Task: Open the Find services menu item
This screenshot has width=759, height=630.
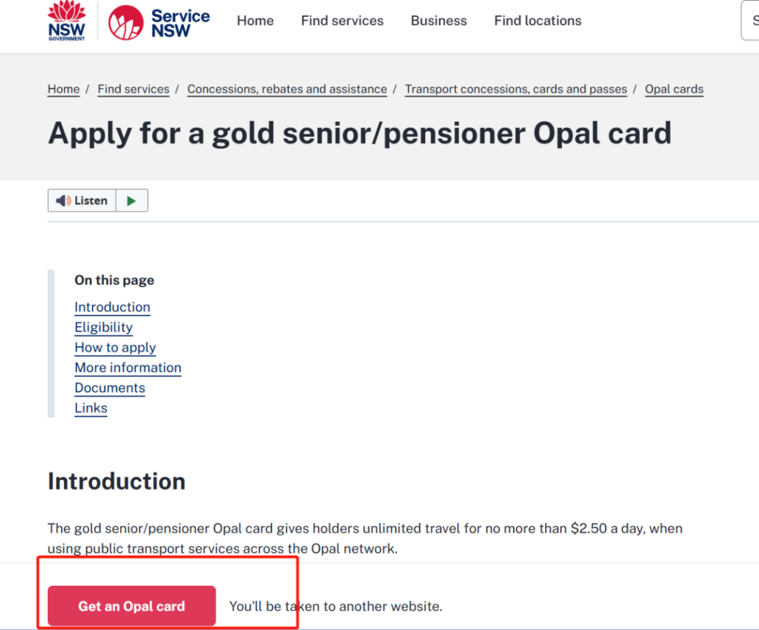Action: [x=342, y=21]
